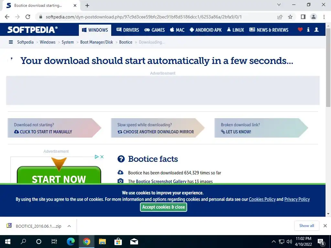Screen dimensions: 331x248
Task: Click System breadcrumb link
Action: pos(68,42)
